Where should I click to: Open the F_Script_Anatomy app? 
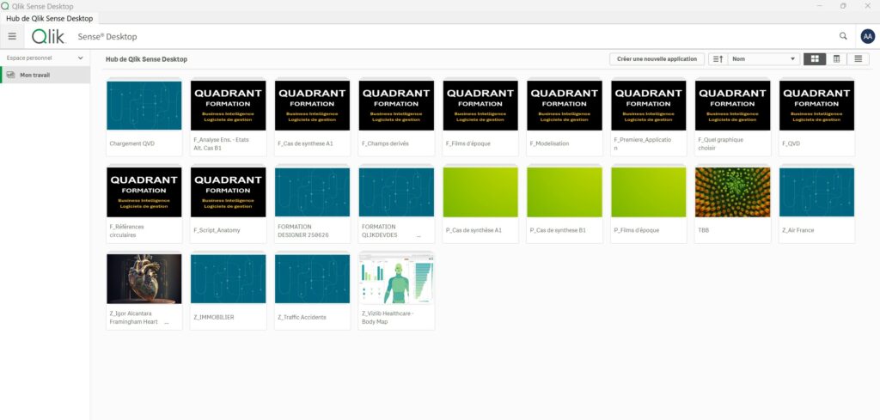tap(228, 204)
